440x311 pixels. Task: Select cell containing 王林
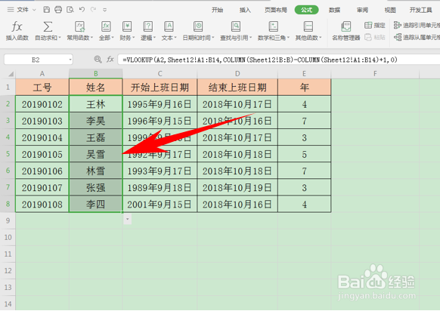(x=96, y=104)
